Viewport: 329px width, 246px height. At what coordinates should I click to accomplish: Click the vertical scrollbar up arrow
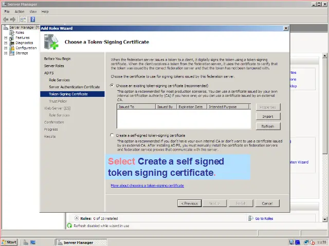click(324, 56)
